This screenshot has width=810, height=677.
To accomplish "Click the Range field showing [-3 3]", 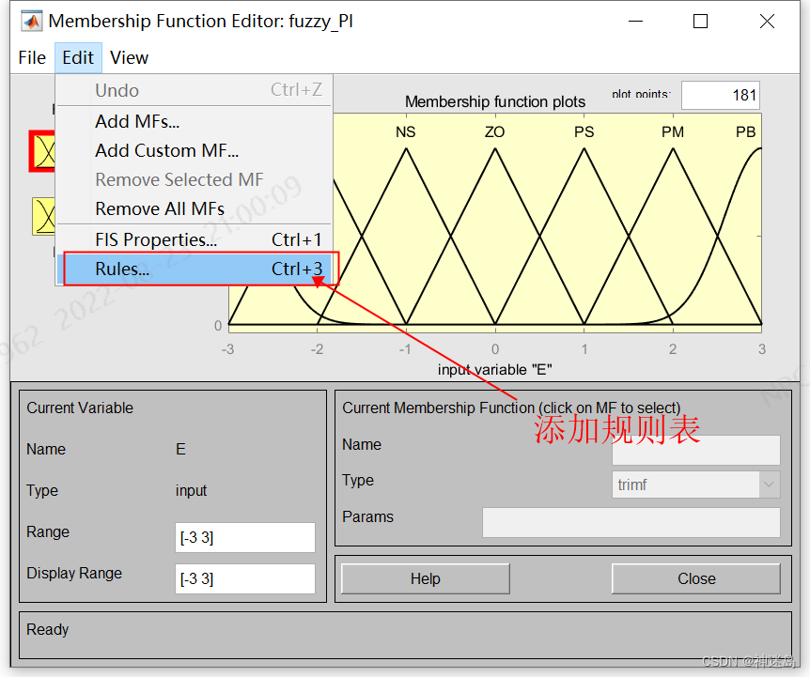I will 245,537.
